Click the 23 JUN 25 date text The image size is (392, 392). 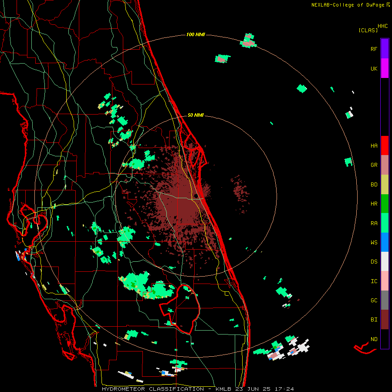click(253, 389)
